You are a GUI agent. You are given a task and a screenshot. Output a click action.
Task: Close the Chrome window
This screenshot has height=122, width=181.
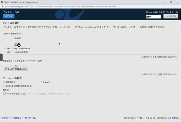(x=177, y=2)
